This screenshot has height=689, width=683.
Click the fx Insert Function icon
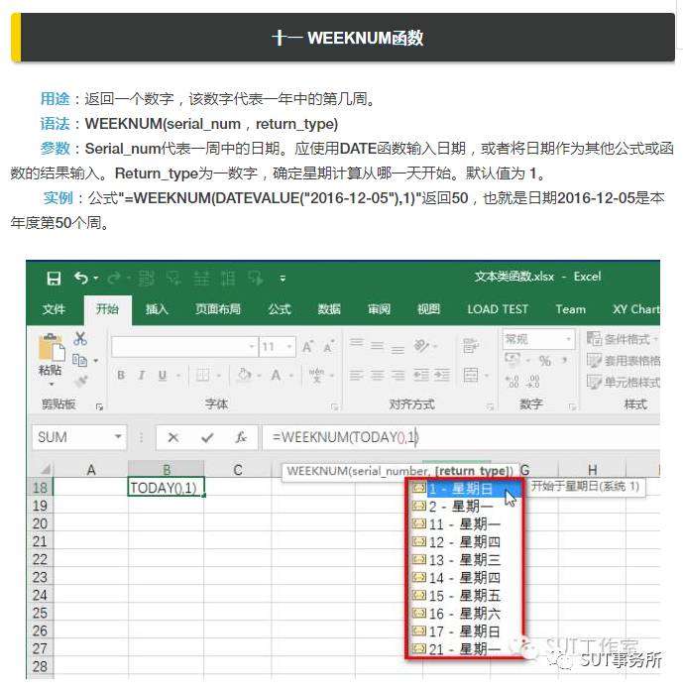click(241, 437)
